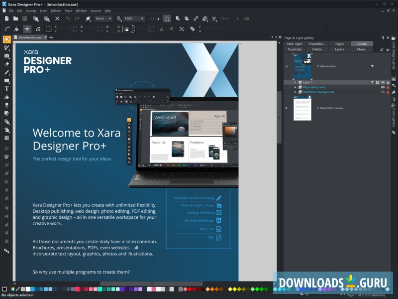The image size is (398, 299).
Task: Click the Anchor icon on the toolbar
Action: point(166,18)
